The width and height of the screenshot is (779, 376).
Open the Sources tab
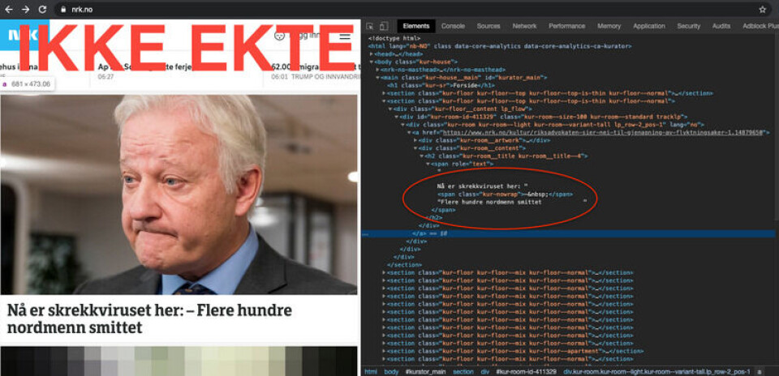[488, 27]
